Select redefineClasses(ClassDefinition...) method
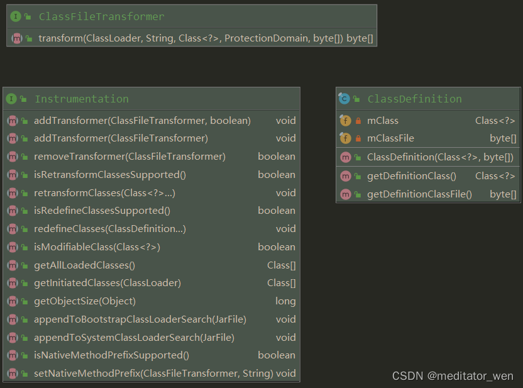Viewport: 523px width, 388px height. tap(110, 229)
